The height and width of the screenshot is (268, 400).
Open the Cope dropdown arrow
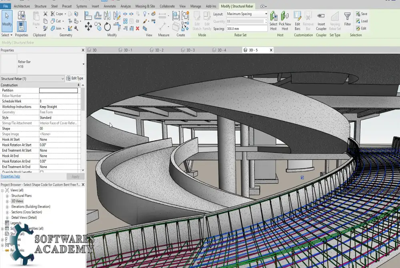click(x=65, y=14)
